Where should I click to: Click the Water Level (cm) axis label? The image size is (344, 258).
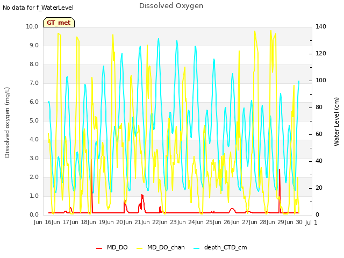pos(336,121)
